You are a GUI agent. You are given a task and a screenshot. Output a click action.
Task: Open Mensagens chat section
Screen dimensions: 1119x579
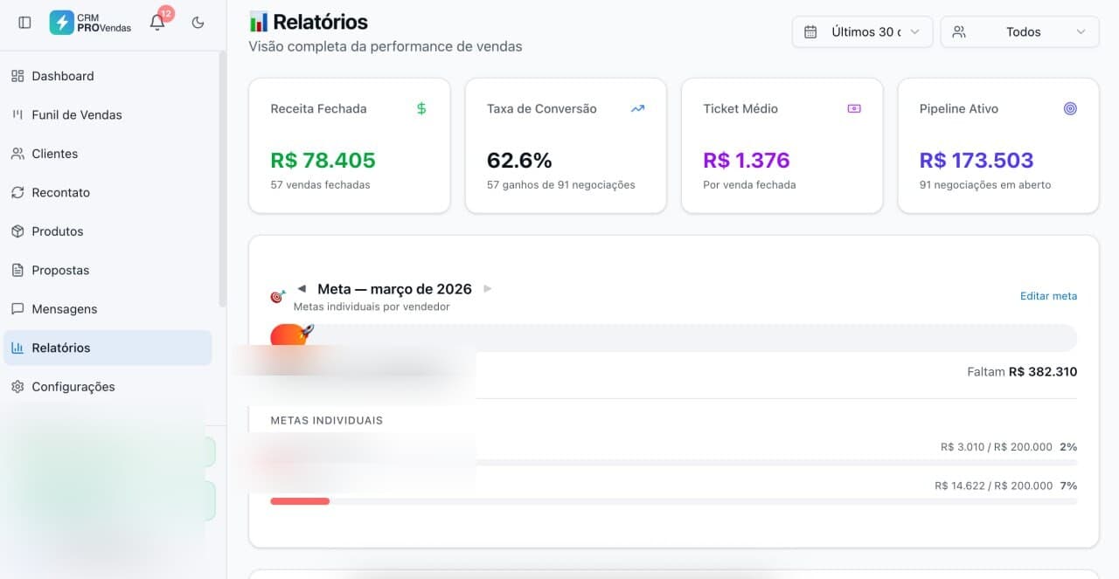63,308
